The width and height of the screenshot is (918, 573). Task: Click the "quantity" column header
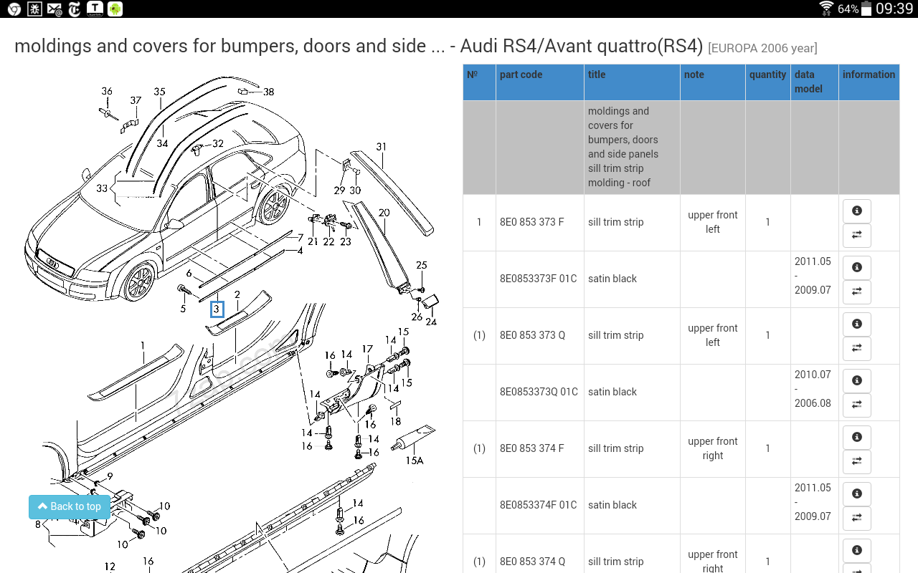[x=767, y=74]
